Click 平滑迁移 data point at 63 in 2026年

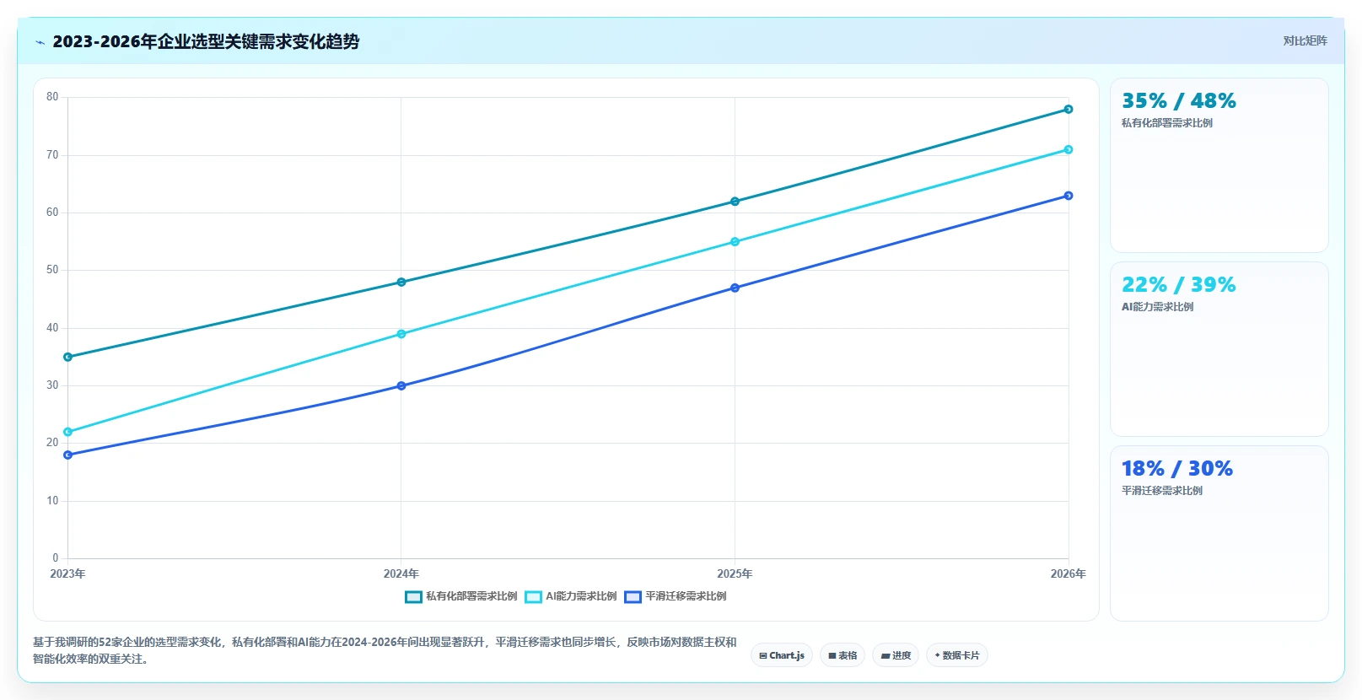1069,196
